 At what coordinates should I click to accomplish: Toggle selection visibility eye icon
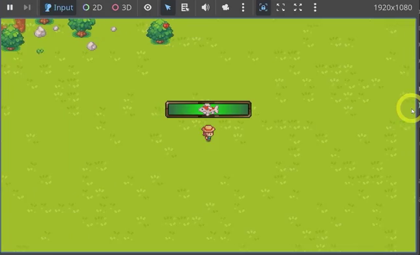coord(148,8)
